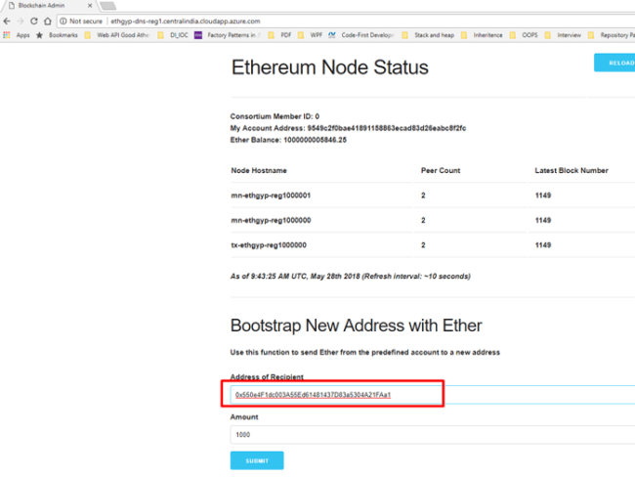Viewport: 635px width, 478px height.
Task: Click the Not secure site info icon
Action: click(x=63, y=20)
